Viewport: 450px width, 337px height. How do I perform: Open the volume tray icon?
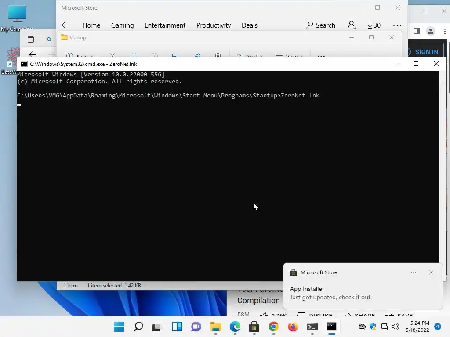(396, 326)
